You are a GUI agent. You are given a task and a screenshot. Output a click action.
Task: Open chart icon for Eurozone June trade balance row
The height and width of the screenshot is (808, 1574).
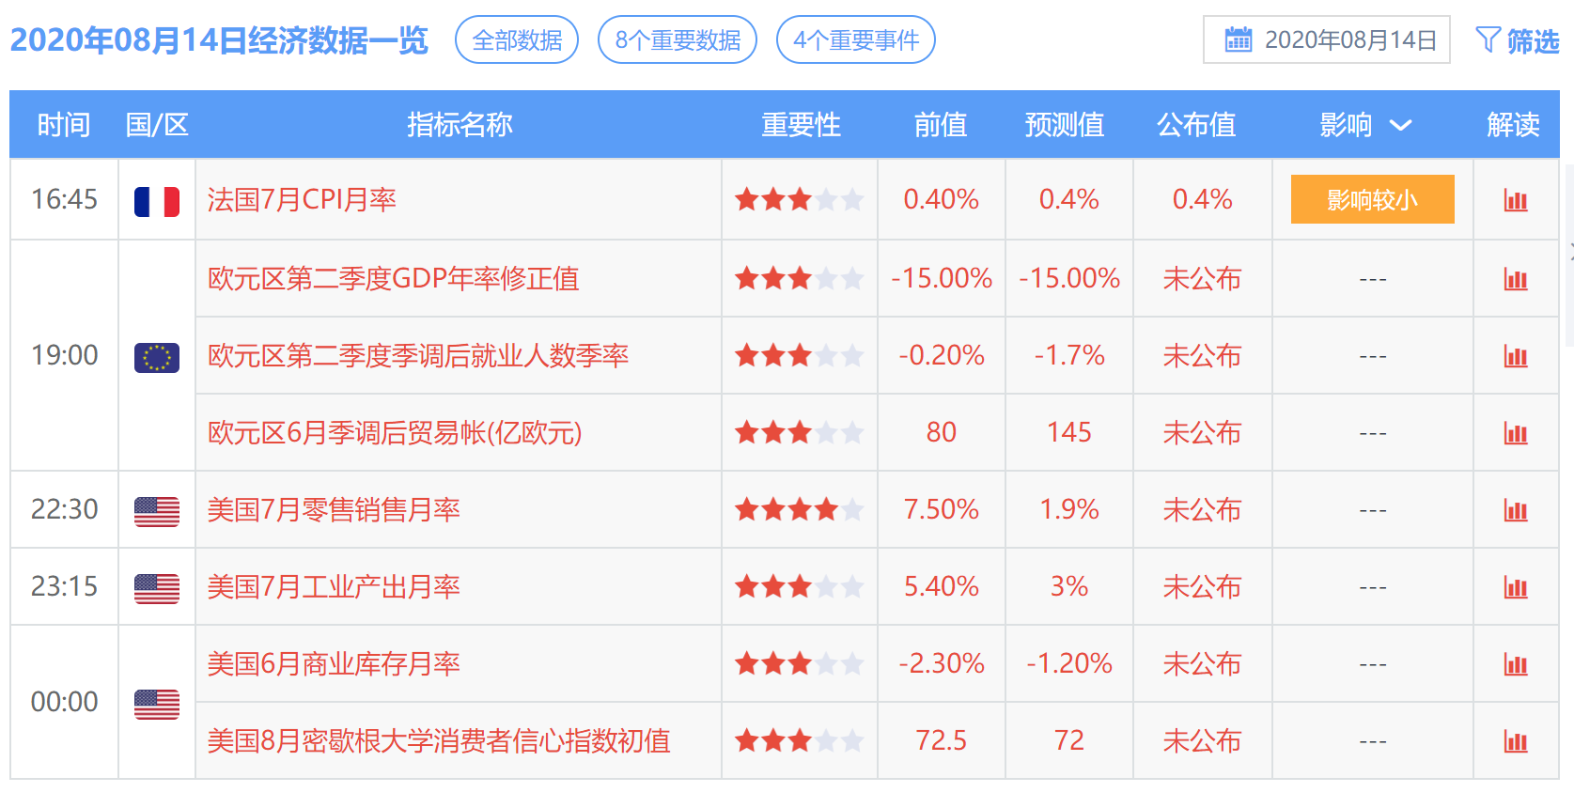(x=1516, y=433)
